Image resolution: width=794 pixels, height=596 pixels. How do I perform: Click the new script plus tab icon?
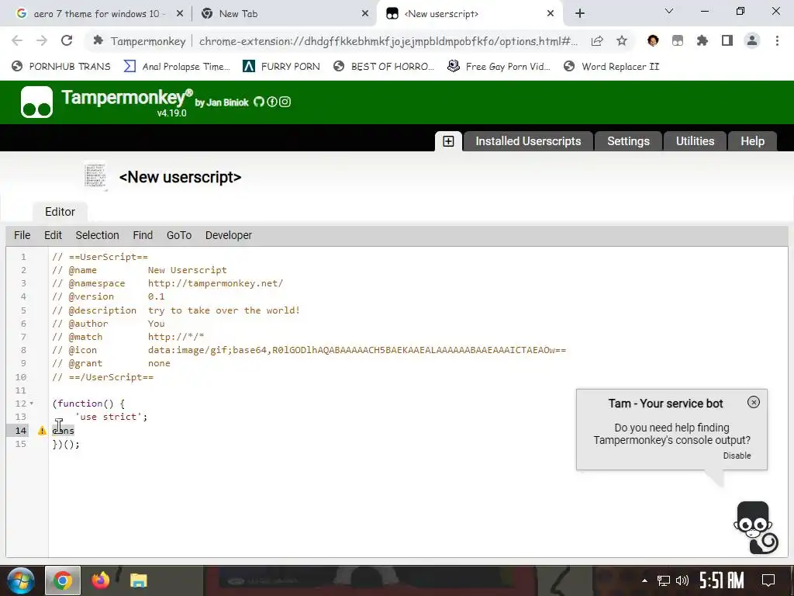tap(448, 141)
